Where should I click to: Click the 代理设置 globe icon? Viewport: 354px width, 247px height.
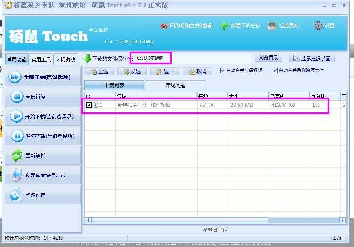coord(16,194)
